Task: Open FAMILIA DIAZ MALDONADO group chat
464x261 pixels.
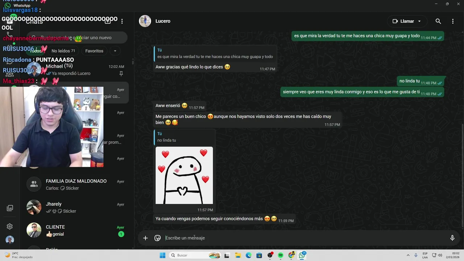Action: [x=77, y=185]
